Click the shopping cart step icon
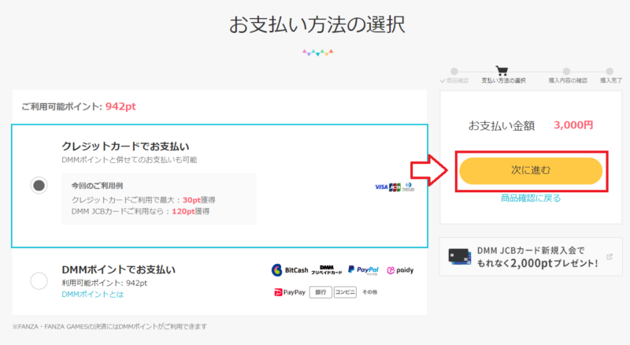 (502, 71)
